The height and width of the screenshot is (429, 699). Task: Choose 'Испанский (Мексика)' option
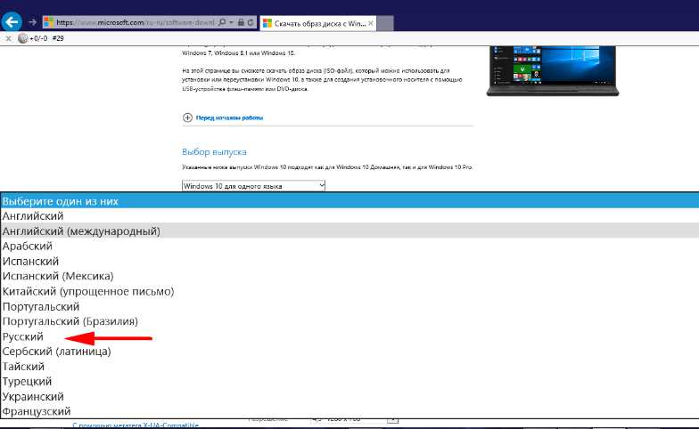[x=349, y=276]
